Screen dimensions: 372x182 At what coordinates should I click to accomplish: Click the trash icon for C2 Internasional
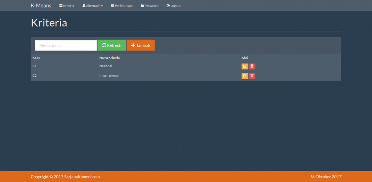pos(252,76)
